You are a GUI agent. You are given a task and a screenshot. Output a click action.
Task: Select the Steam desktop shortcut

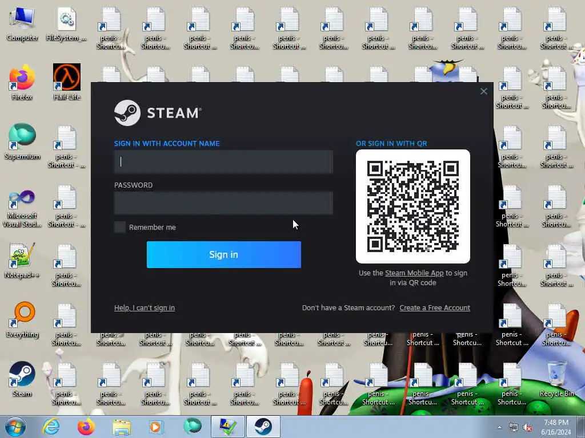click(22, 379)
